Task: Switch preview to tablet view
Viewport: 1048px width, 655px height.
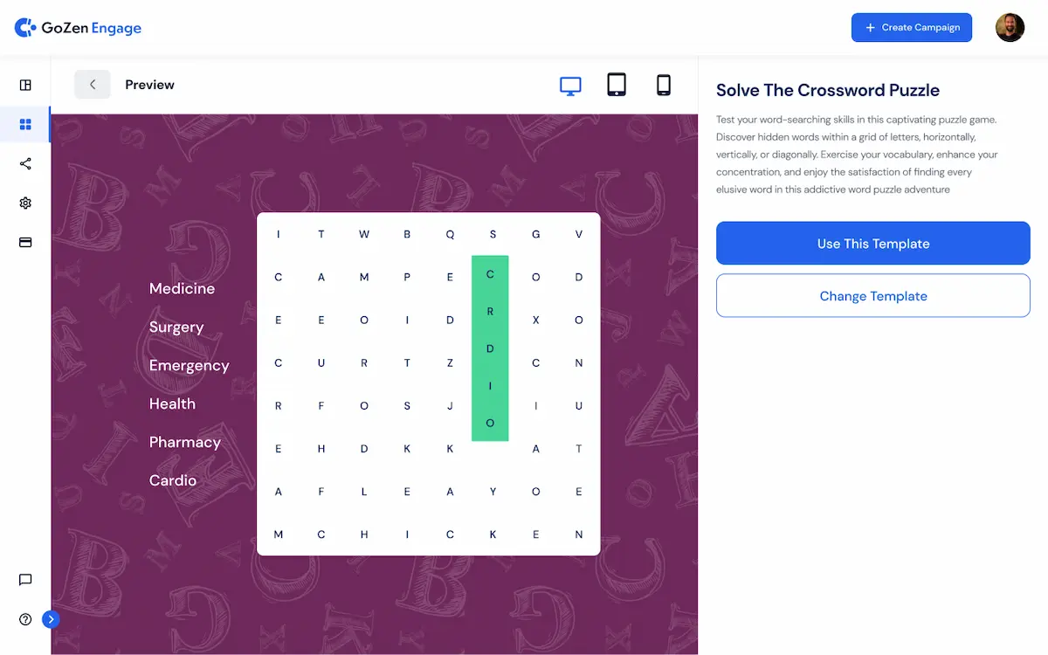Action: tap(617, 84)
